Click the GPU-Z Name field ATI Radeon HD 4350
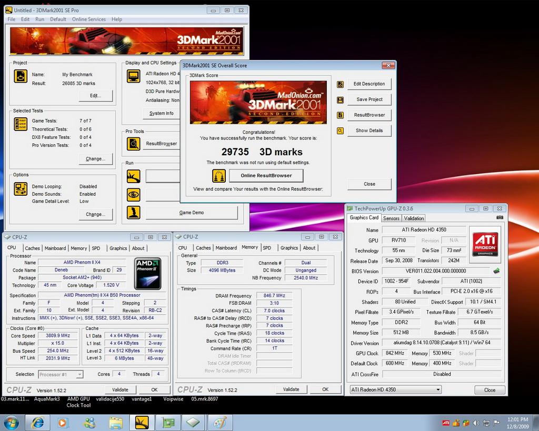This screenshot has width=539, height=431. [x=424, y=229]
